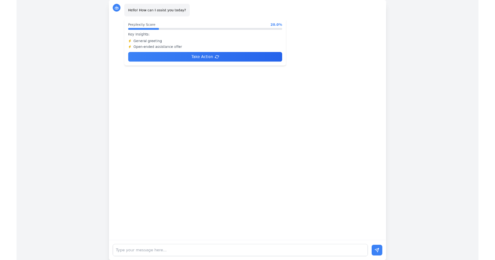Click the lightning icon beside General greeting
Screen dimensions: 495x260
(x=130, y=41)
